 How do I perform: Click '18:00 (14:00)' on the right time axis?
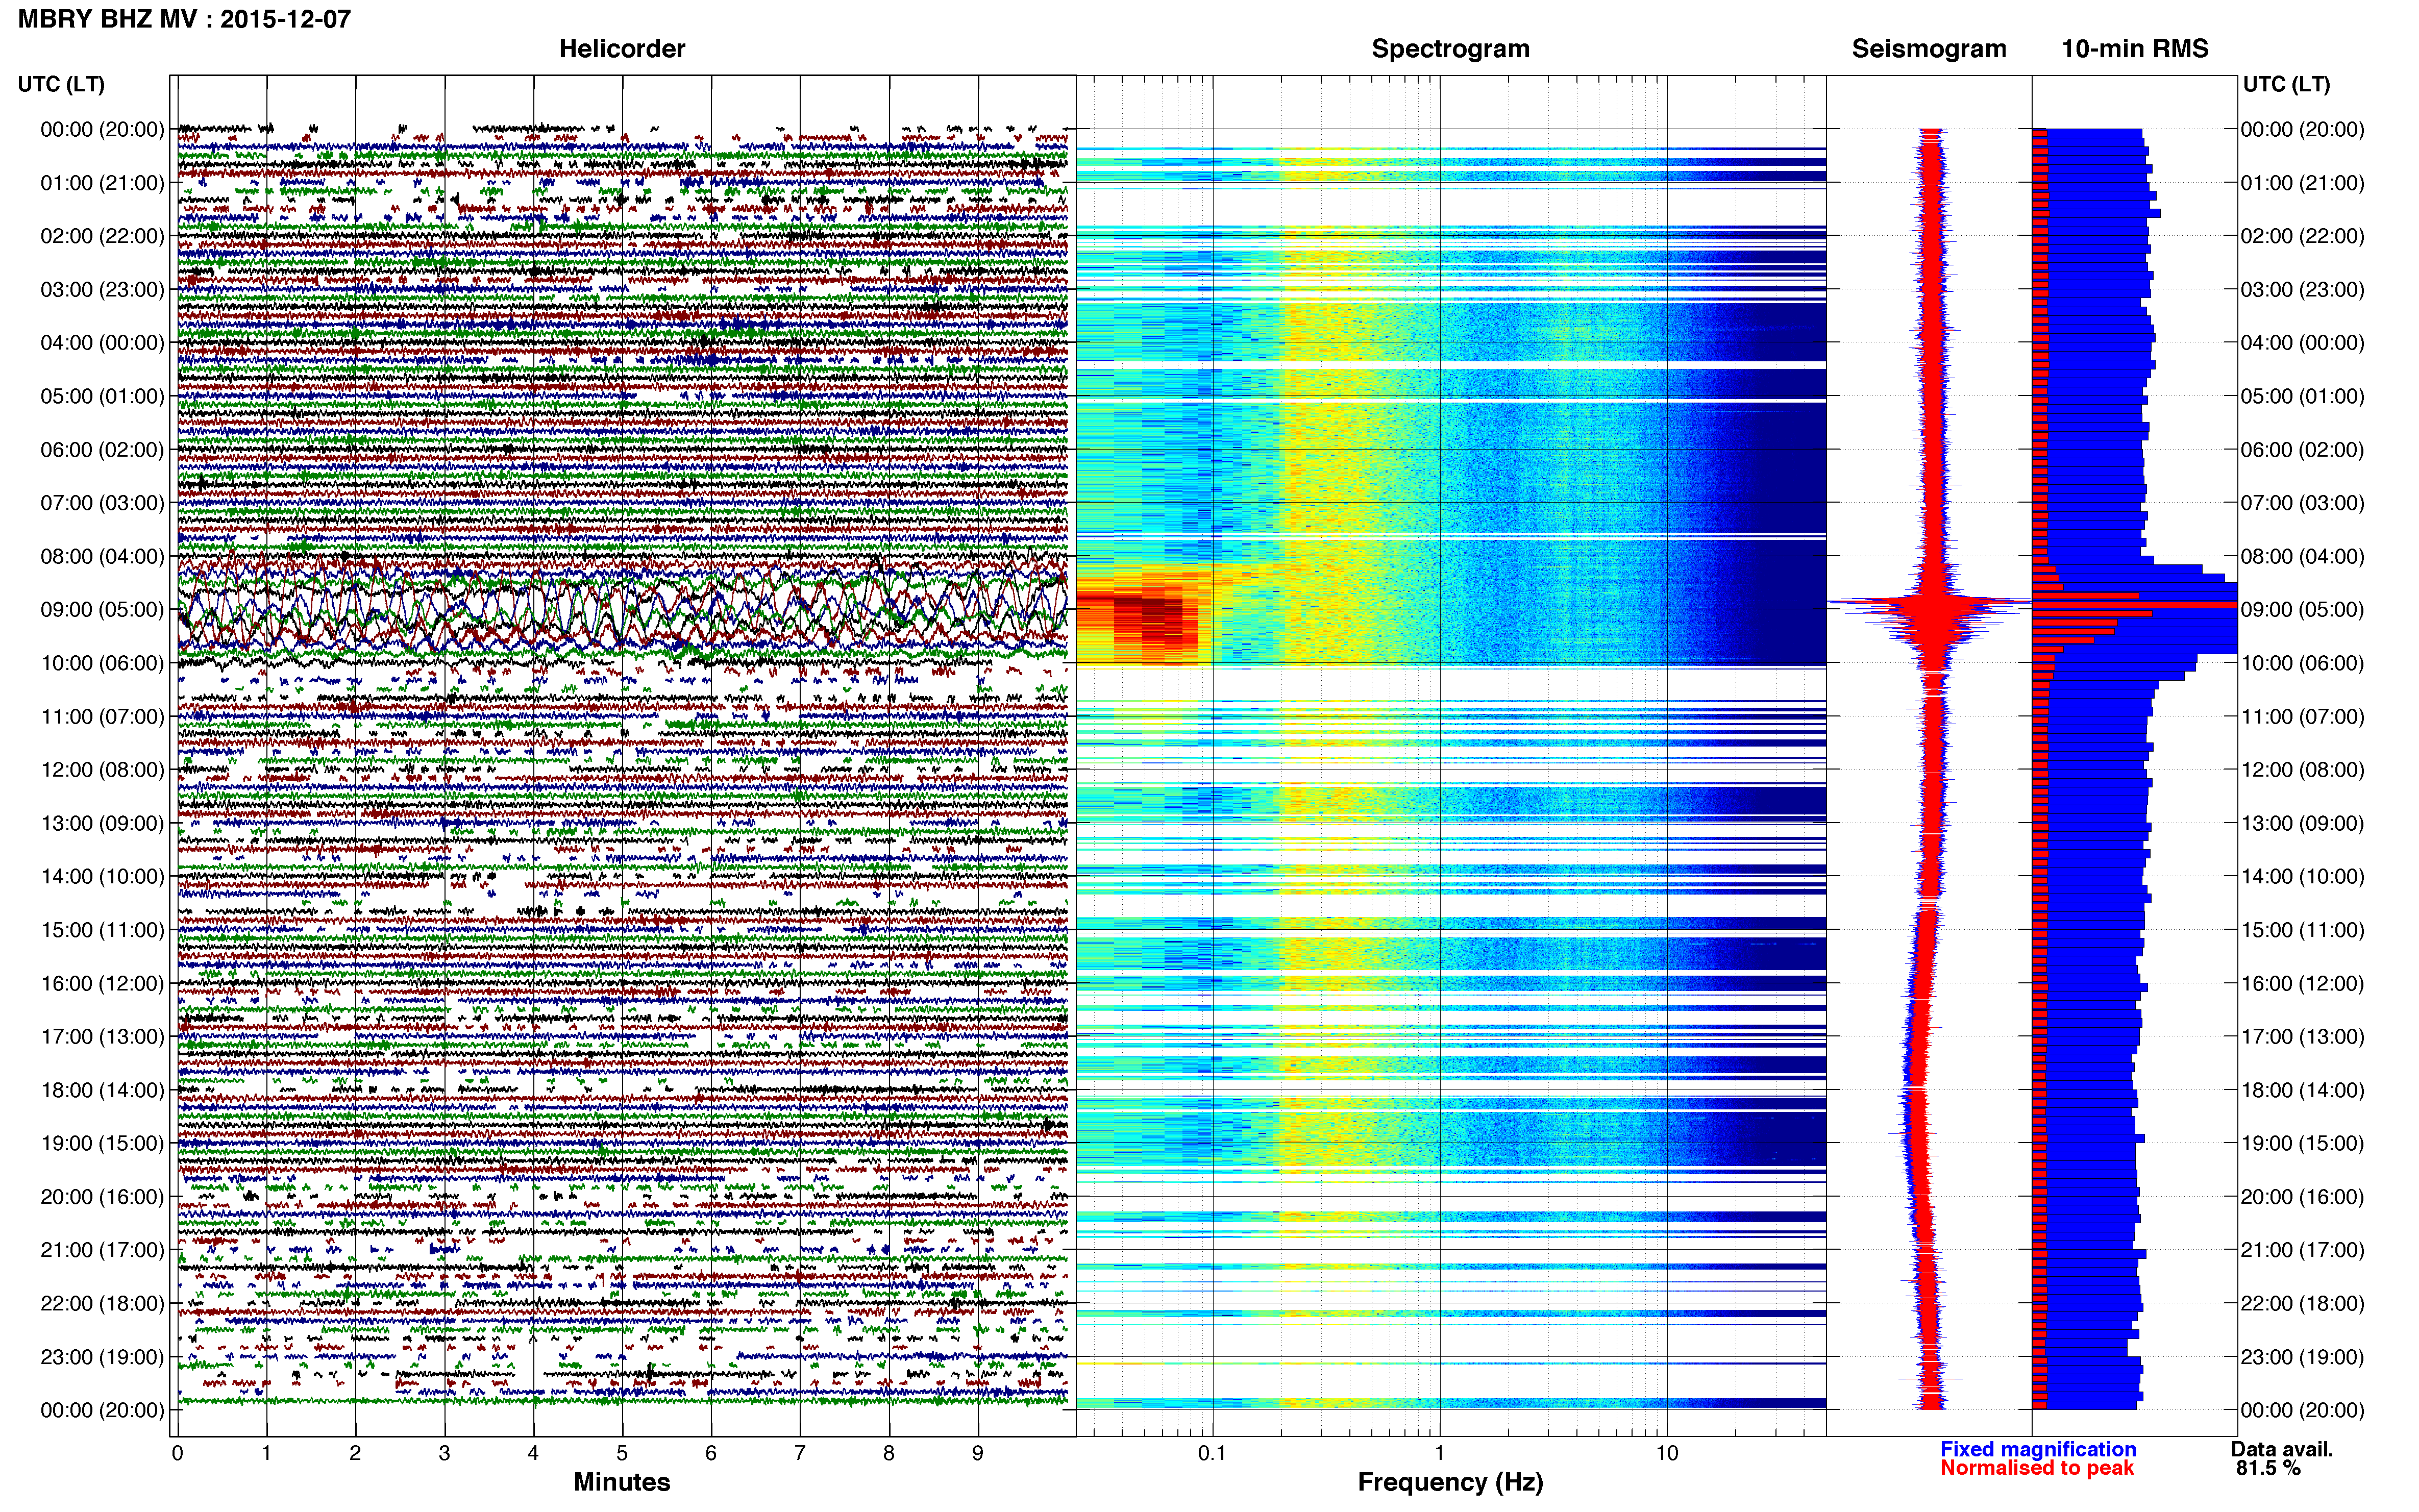2303,1090
